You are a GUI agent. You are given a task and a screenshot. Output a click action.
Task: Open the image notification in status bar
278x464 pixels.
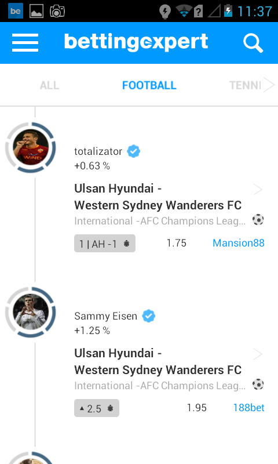click(x=36, y=11)
